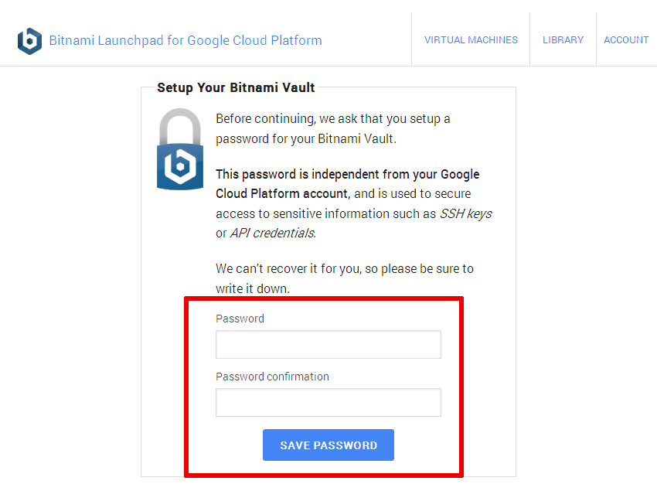Click the "Before continuing" intro paragraph
Image resolution: width=657 pixels, height=491 pixels.
[x=332, y=128]
